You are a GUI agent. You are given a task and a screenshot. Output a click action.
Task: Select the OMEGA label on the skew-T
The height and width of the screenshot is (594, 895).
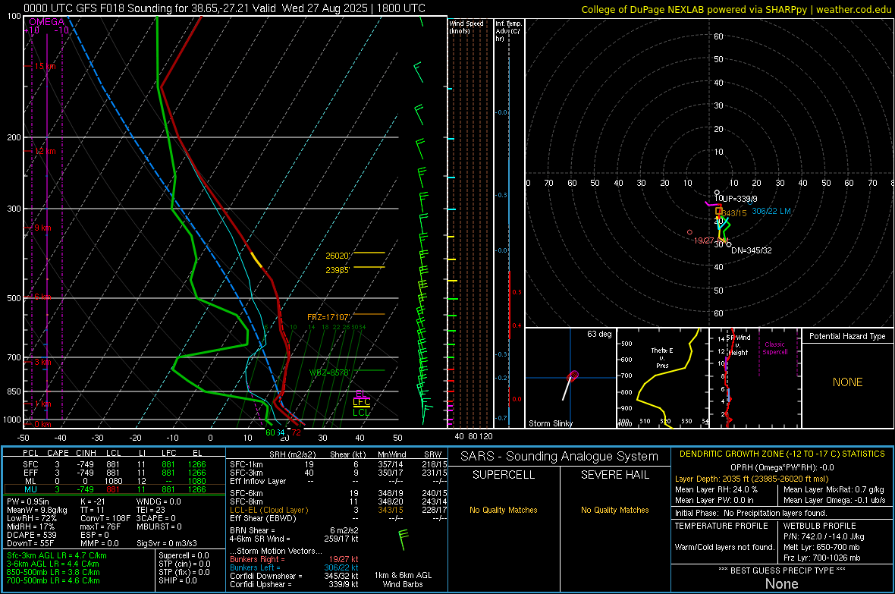tap(47, 22)
